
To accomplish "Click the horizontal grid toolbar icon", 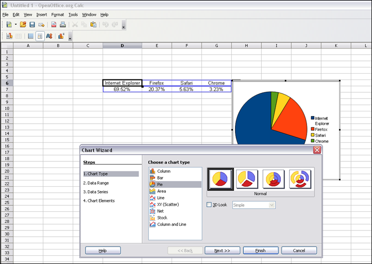I will (30, 36).
